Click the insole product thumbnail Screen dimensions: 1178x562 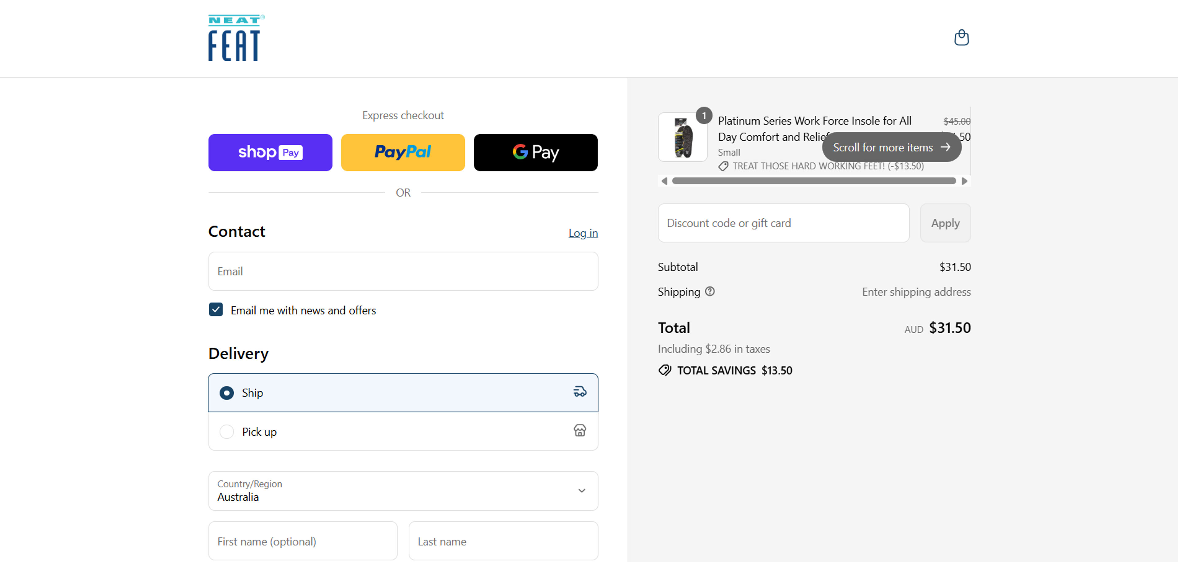pyautogui.click(x=683, y=138)
